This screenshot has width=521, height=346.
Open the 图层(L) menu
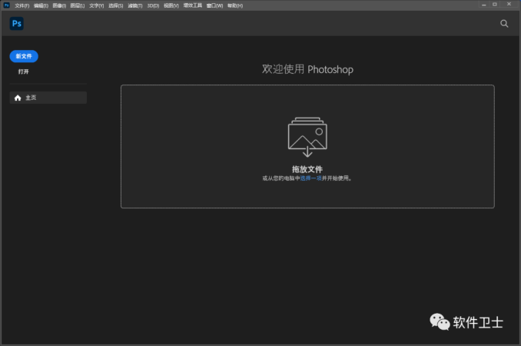tap(78, 5)
